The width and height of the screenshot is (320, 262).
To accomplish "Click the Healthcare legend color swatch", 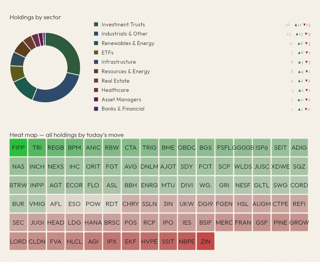I will [x=96, y=90].
